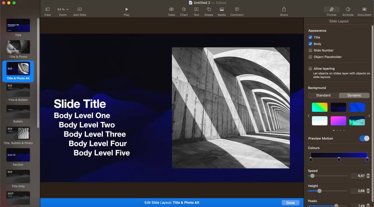This screenshot has height=207, width=374.
Task: Select the Title & Photo layout thumbnail
Action: click(18, 47)
